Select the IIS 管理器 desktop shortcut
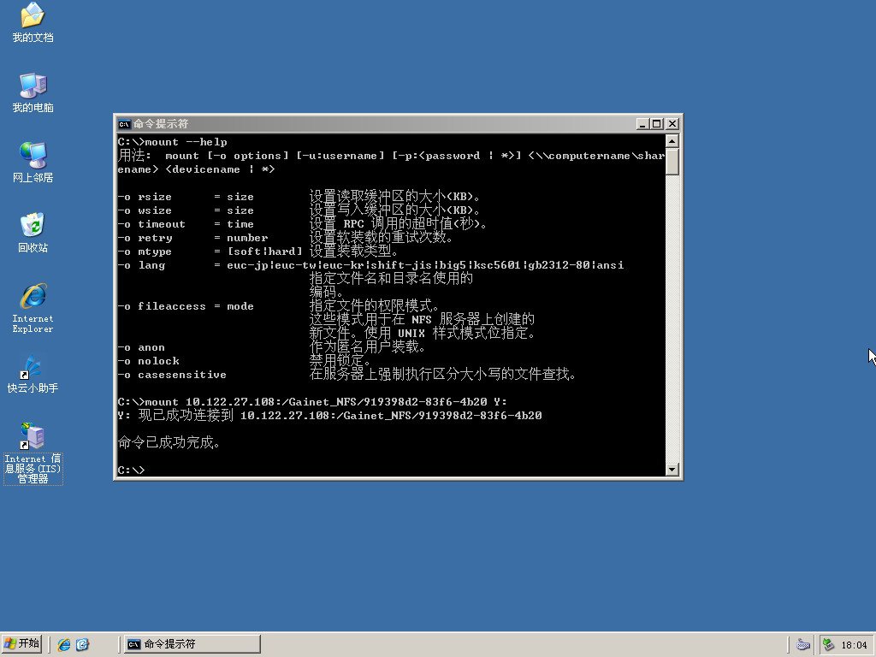876x657 pixels. coord(33,437)
